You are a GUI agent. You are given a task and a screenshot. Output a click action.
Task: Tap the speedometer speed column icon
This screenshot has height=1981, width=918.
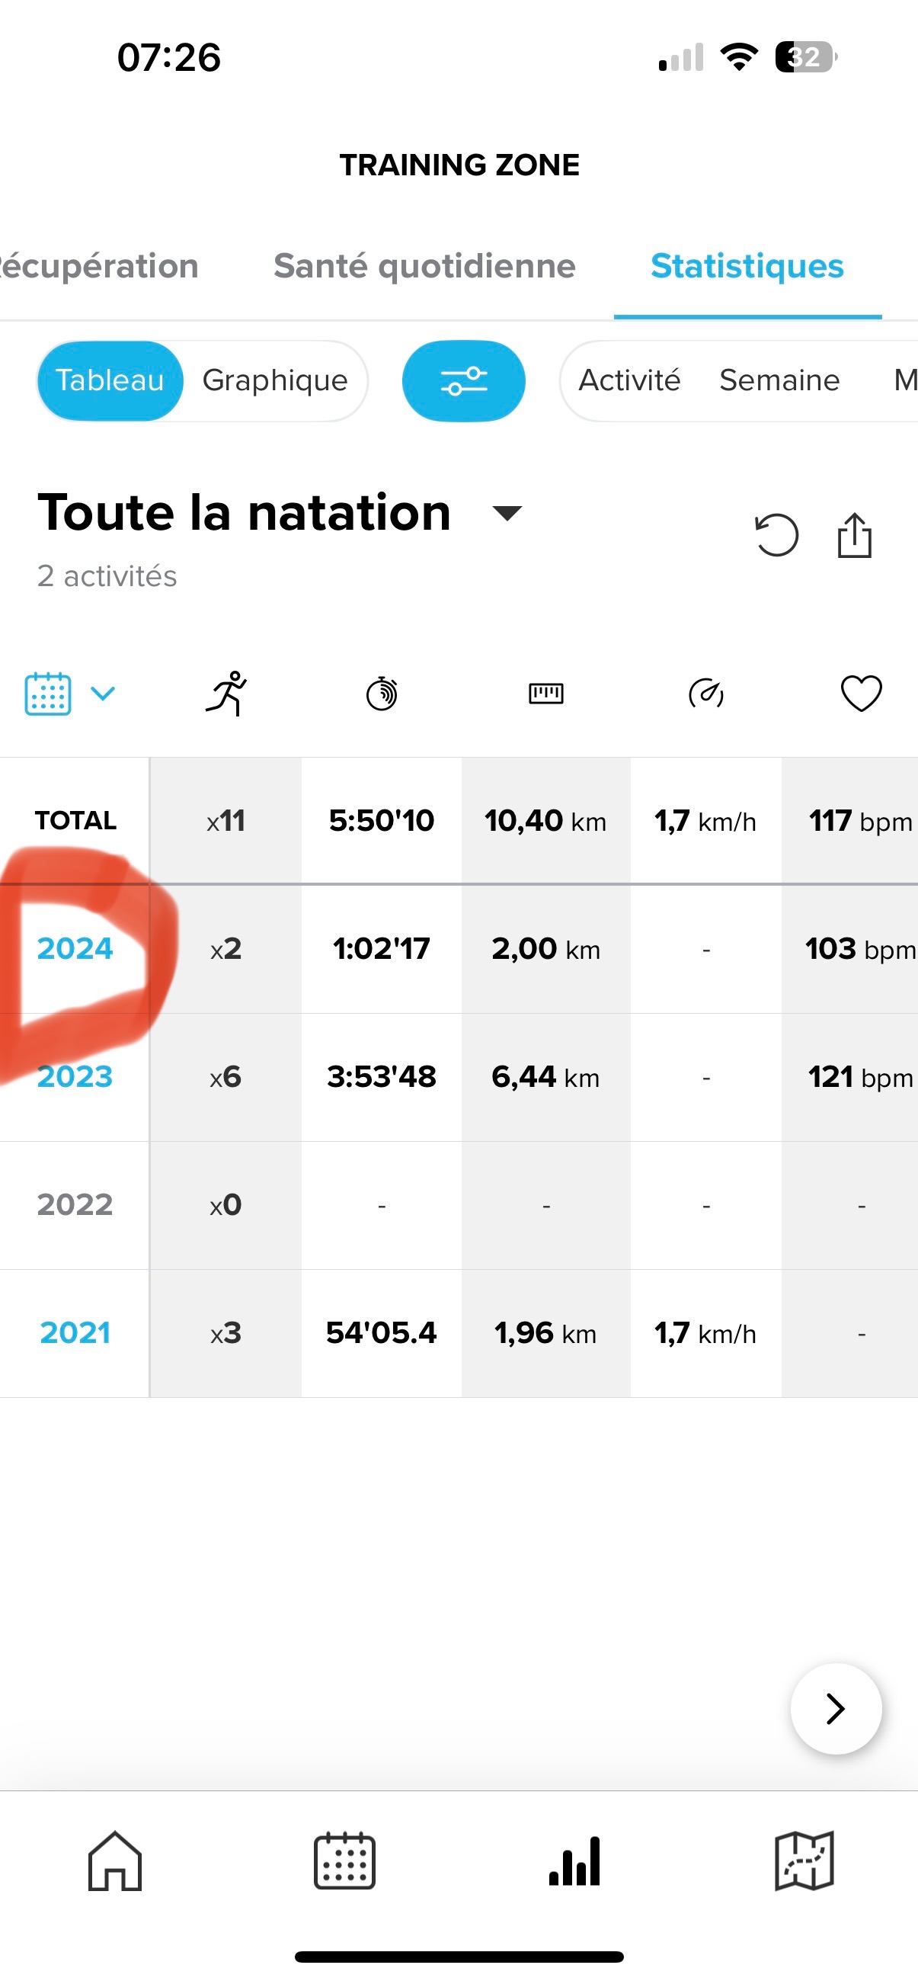point(705,694)
